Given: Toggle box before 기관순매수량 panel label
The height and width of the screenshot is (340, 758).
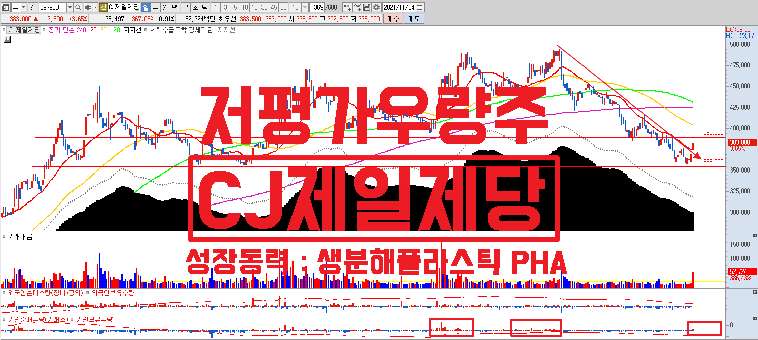Looking at the screenshot, I should [x=4, y=319].
